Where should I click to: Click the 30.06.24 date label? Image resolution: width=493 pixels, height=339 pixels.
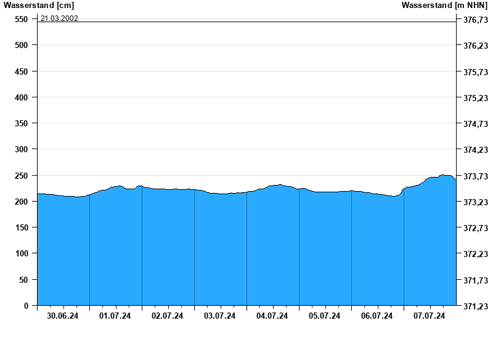point(63,316)
